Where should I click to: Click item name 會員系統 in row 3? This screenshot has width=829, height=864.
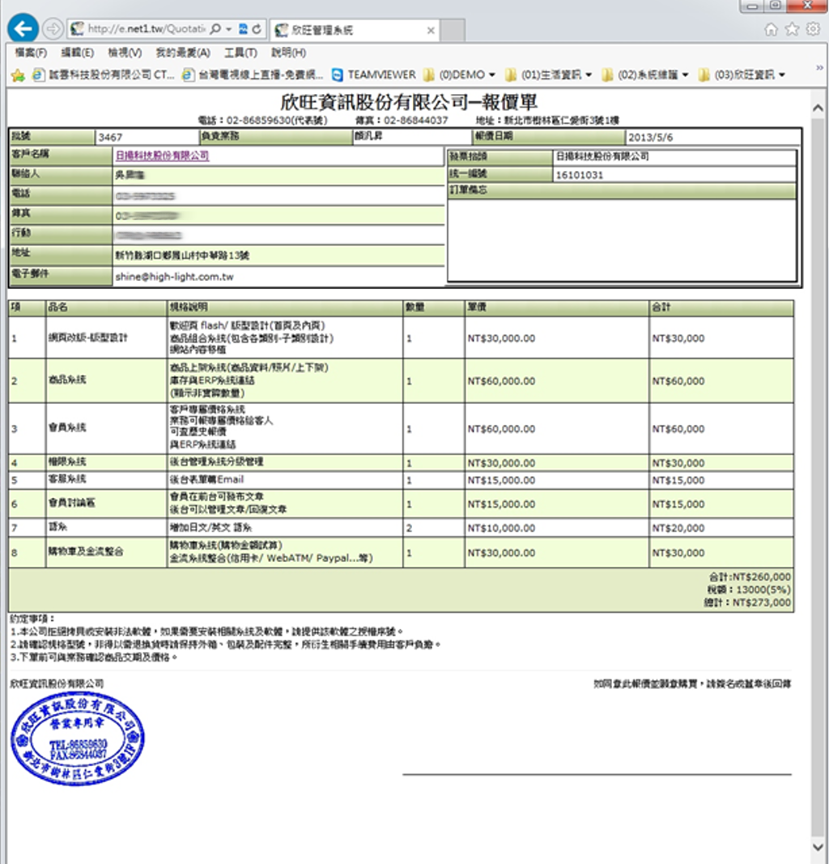coord(67,428)
